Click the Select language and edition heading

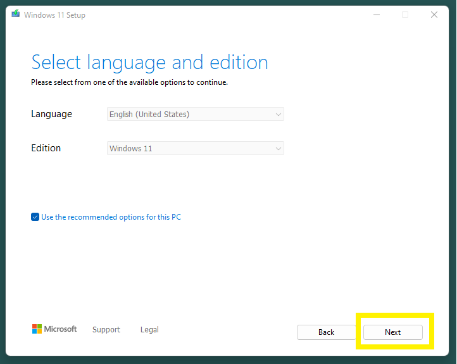[x=149, y=63]
